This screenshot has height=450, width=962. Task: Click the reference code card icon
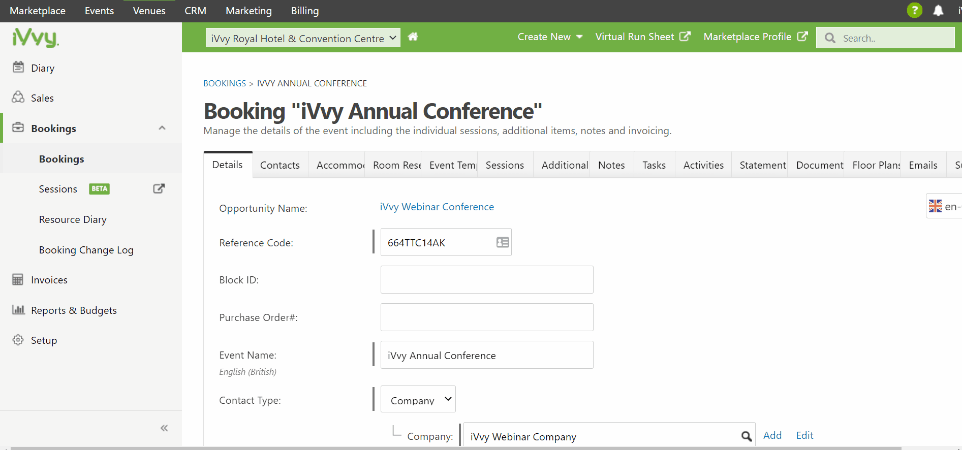503,242
